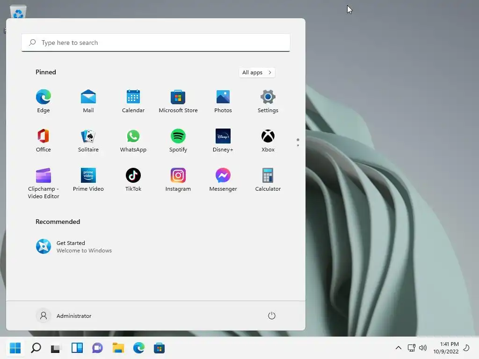Open Teams Chat on the taskbar
Screen dimensions: 479x359
(x=97, y=348)
